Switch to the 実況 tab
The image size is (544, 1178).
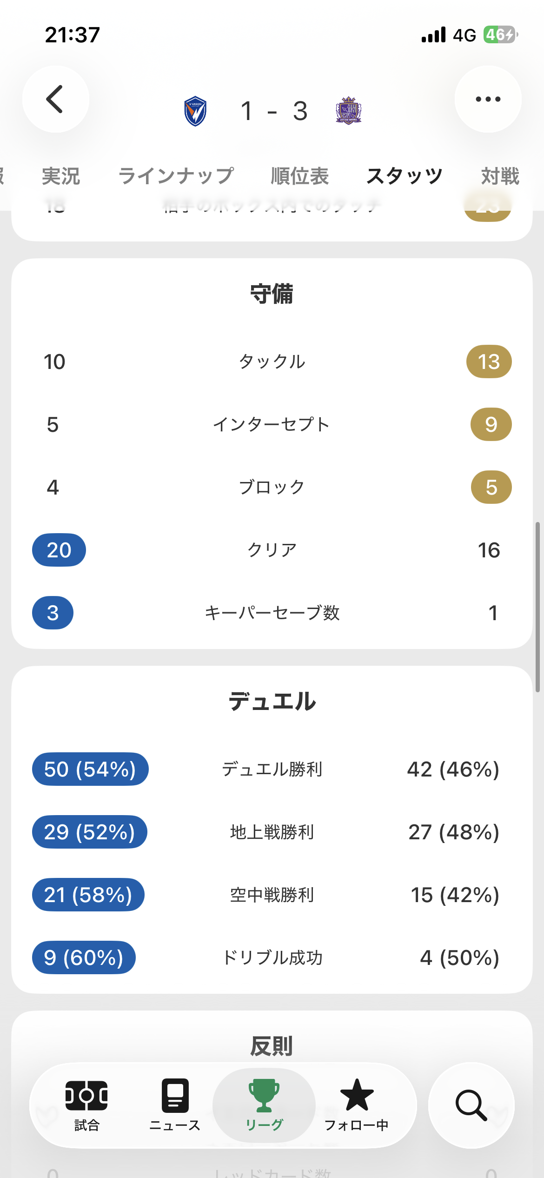click(x=61, y=176)
